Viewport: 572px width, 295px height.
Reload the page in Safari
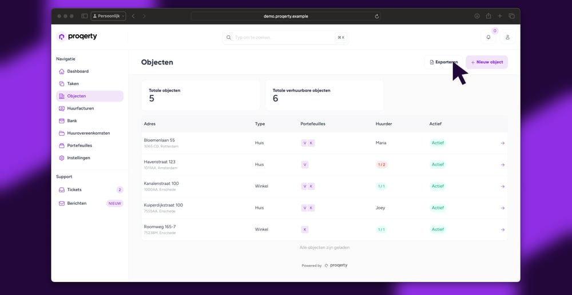(377, 17)
